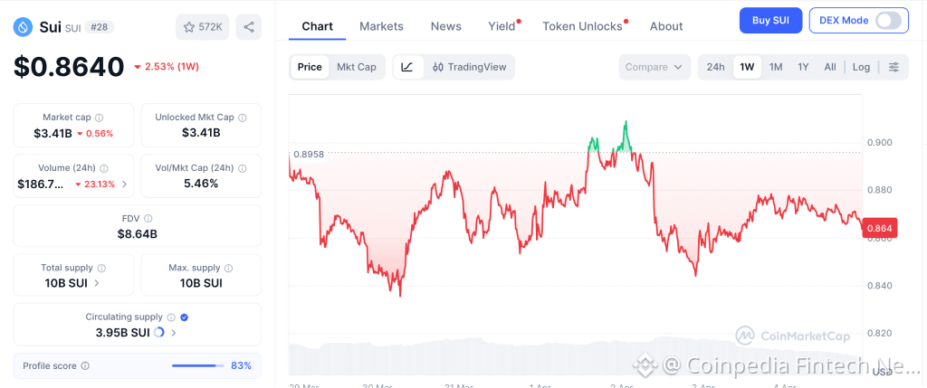Click the Sui logo icon
The image size is (927, 388).
click(23, 27)
